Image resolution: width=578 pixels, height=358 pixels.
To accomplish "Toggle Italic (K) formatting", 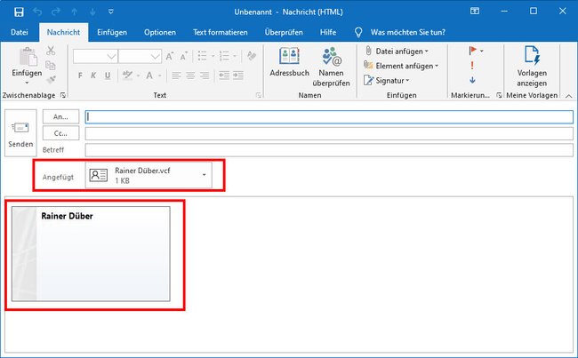I will [x=93, y=76].
